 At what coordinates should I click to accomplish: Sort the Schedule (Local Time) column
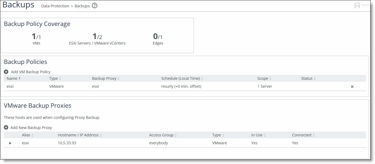pyautogui.click(x=202, y=78)
